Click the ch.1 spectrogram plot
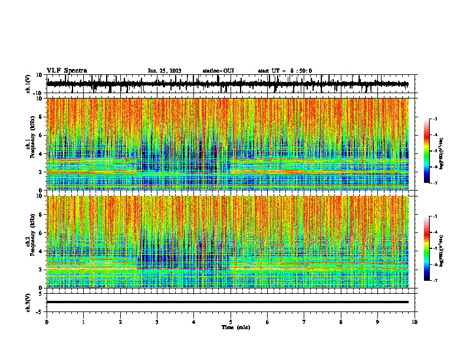This screenshot has width=467, height=361. point(228,144)
